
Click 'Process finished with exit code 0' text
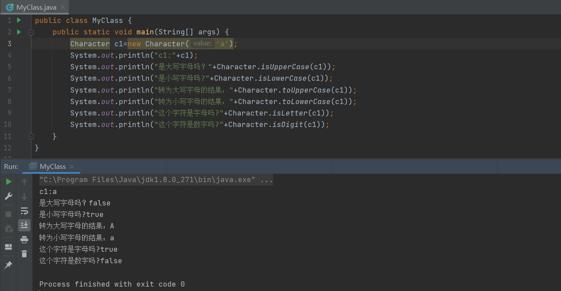pyautogui.click(x=112, y=284)
